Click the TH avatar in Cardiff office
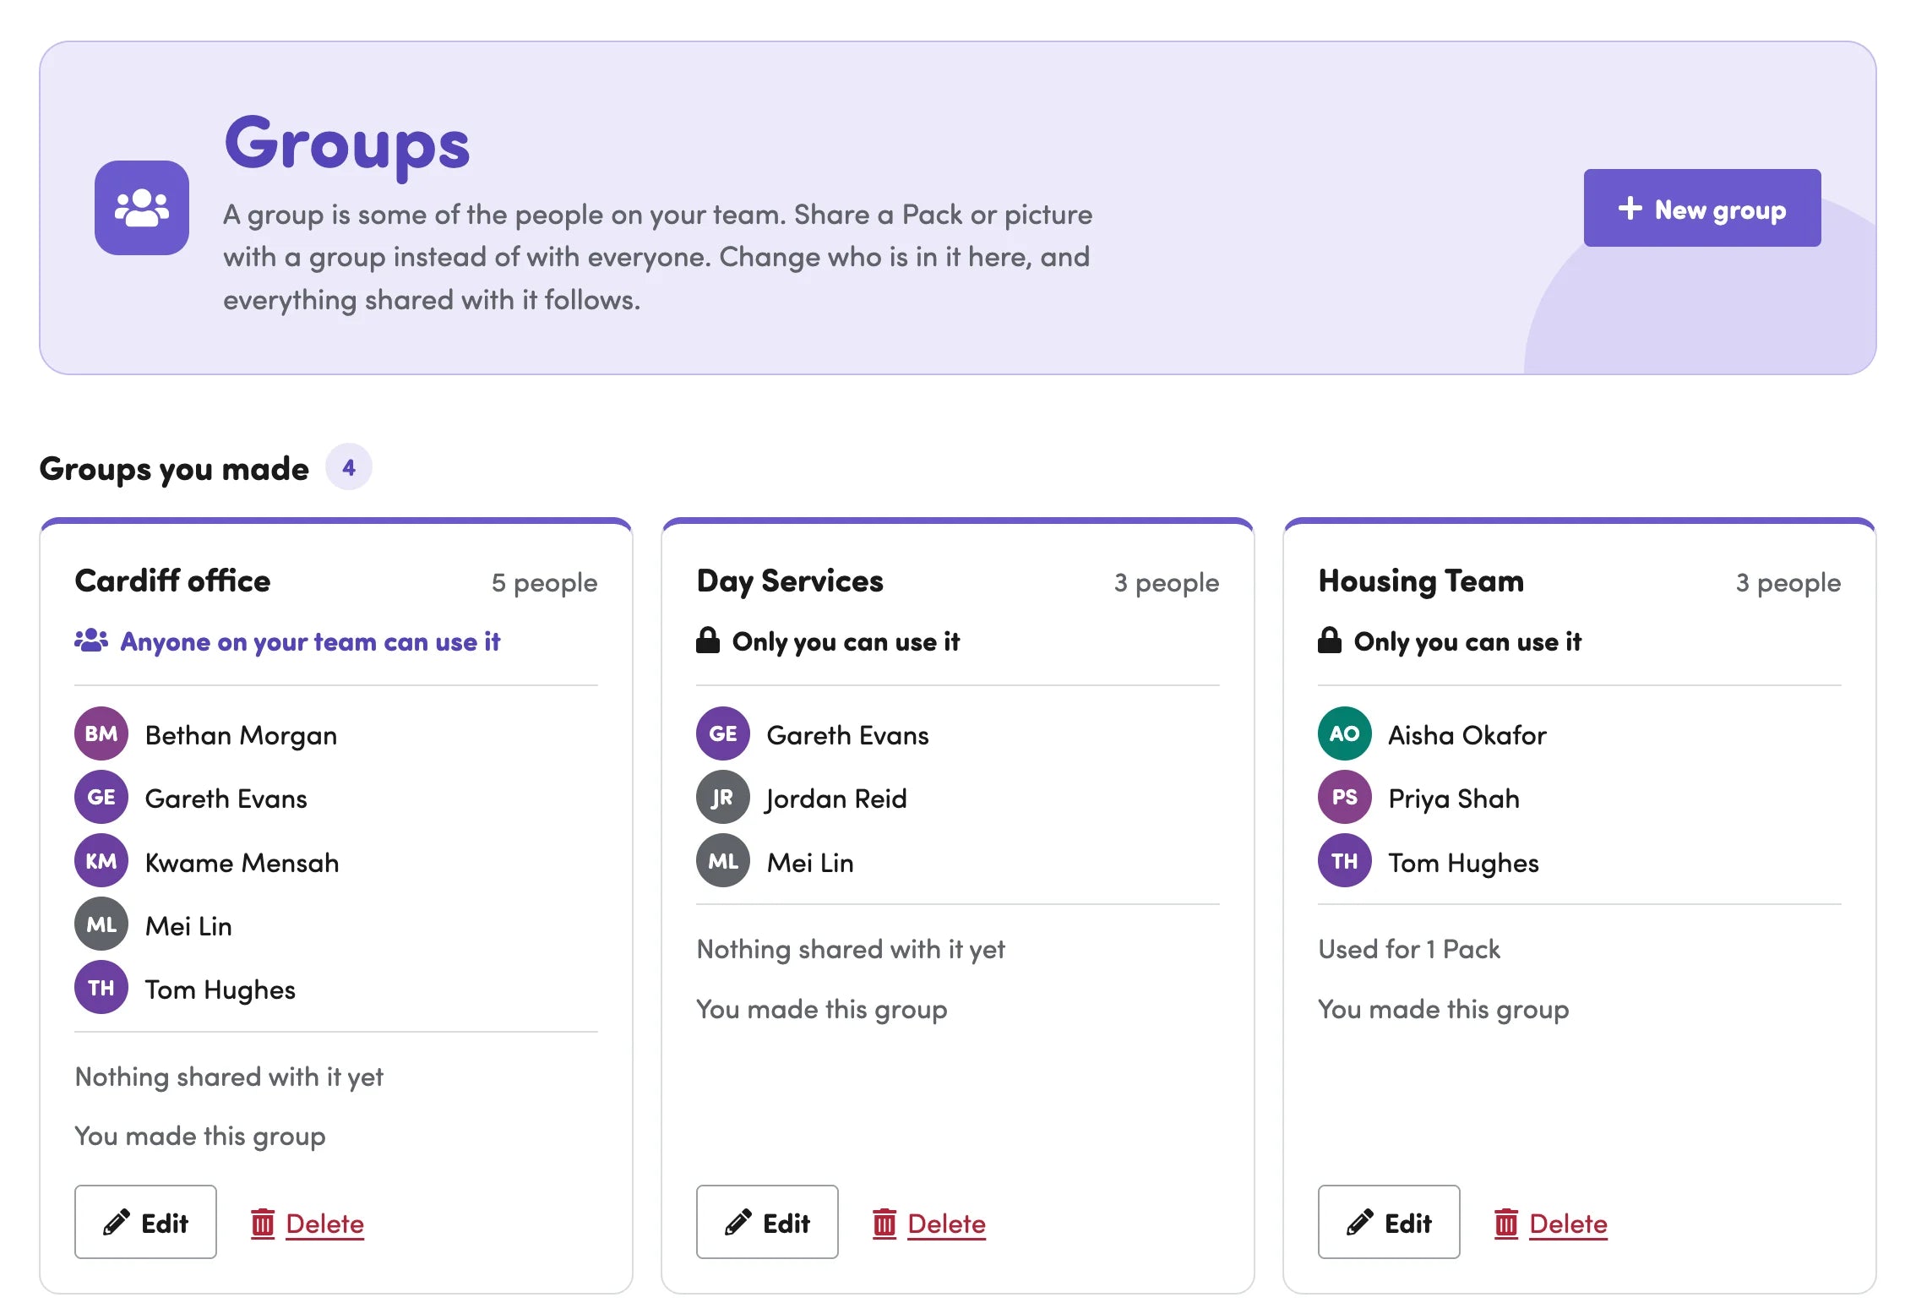Screen dimensions: 1916x1314 pos(101,987)
